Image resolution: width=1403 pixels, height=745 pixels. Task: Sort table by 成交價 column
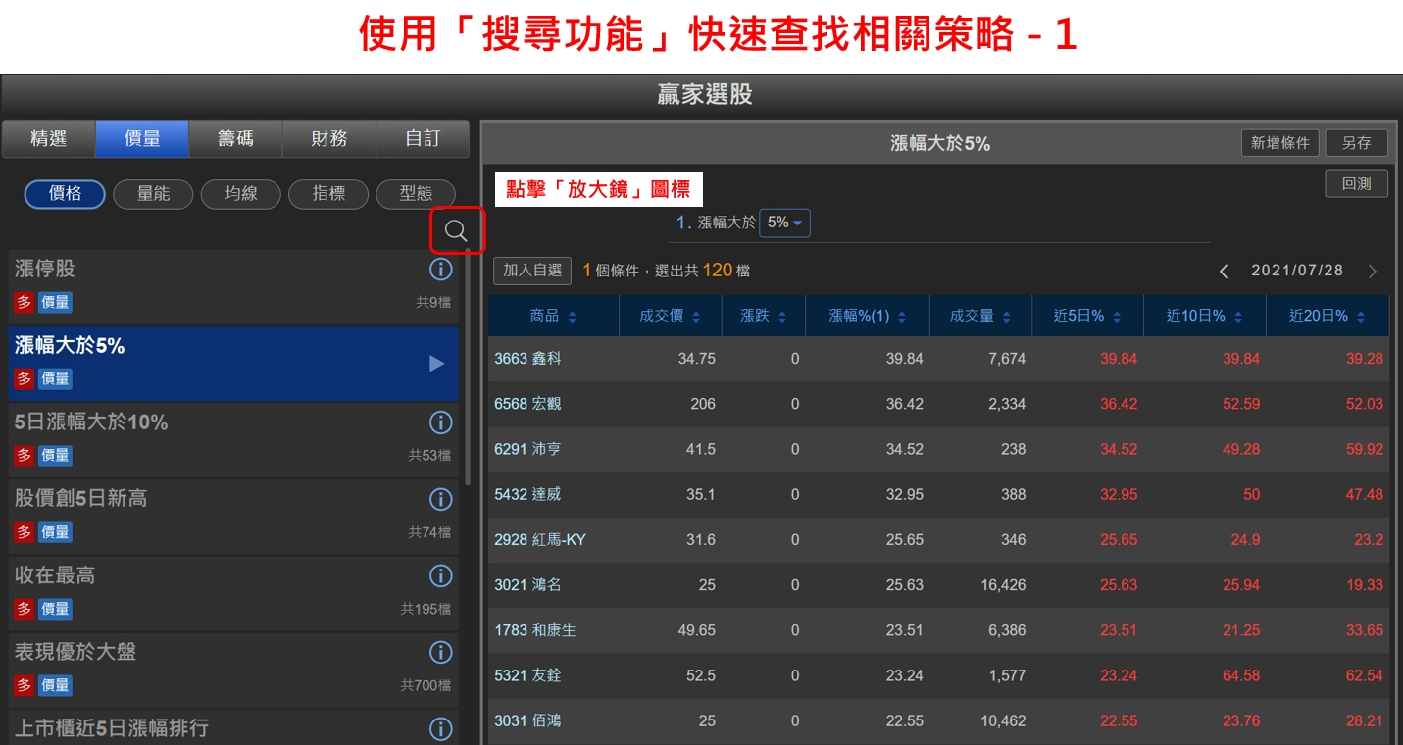(670, 317)
